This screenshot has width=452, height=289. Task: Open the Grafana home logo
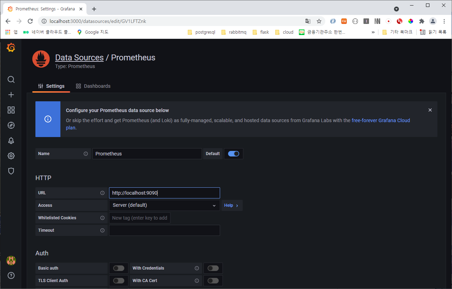(11, 48)
